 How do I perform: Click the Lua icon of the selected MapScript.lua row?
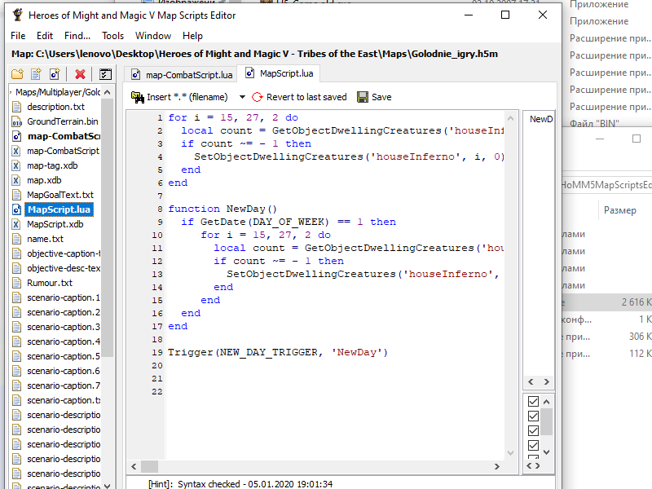16,209
